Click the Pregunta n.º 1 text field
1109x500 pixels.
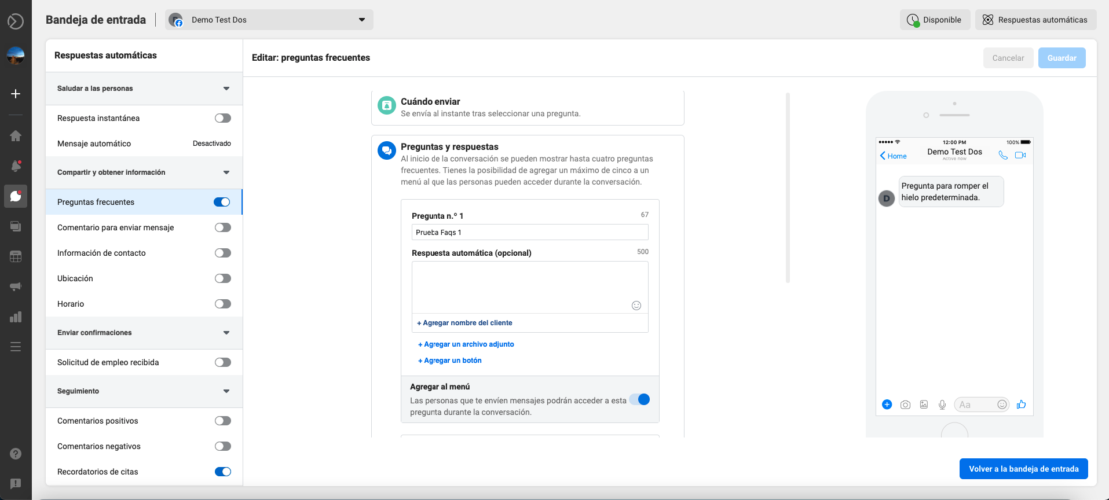tap(530, 232)
